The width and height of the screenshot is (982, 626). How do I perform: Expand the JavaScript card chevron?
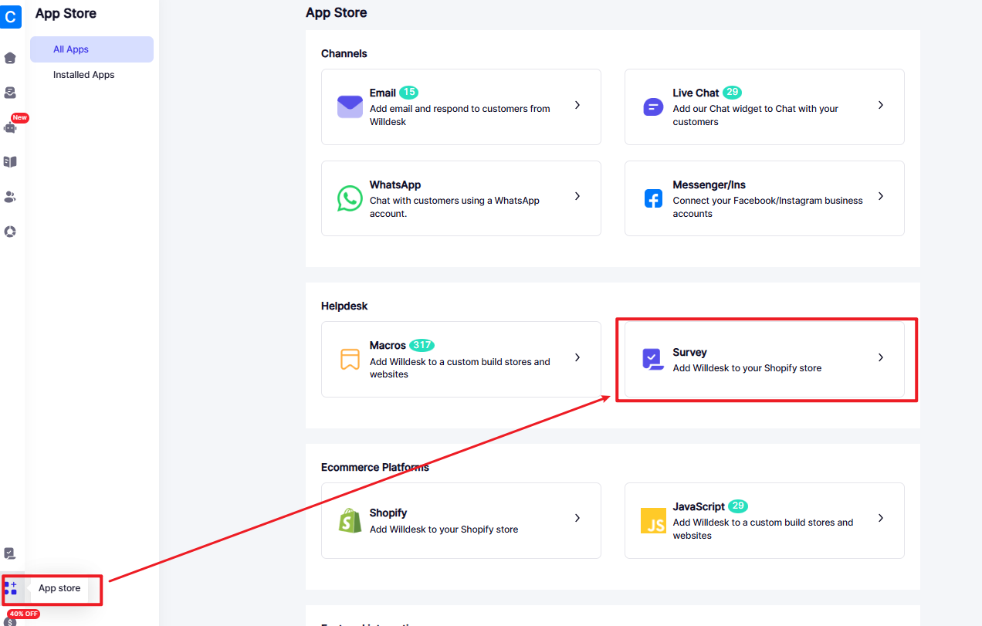click(881, 518)
